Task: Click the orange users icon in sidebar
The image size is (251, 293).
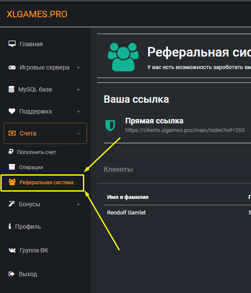Action: pos(12,182)
